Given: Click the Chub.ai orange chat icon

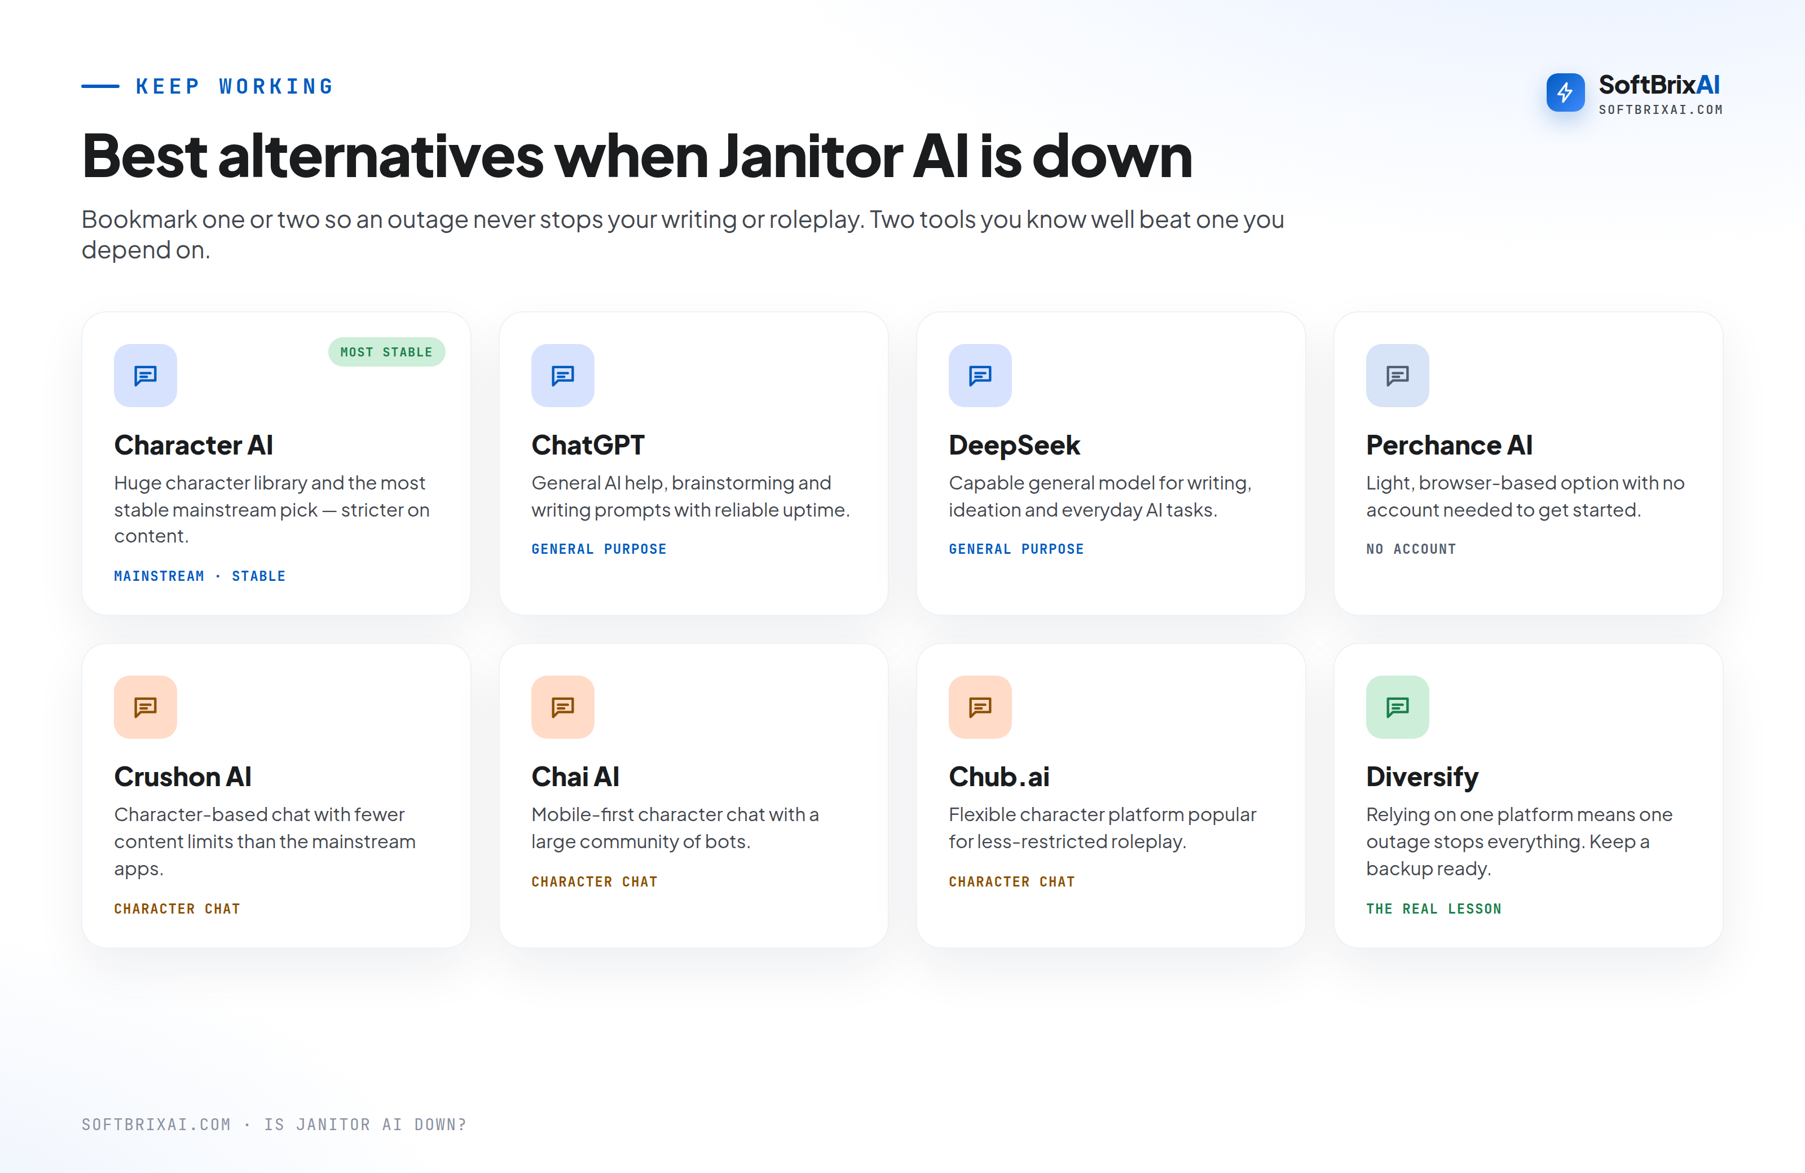Looking at the screenshot, I should 980,707.
